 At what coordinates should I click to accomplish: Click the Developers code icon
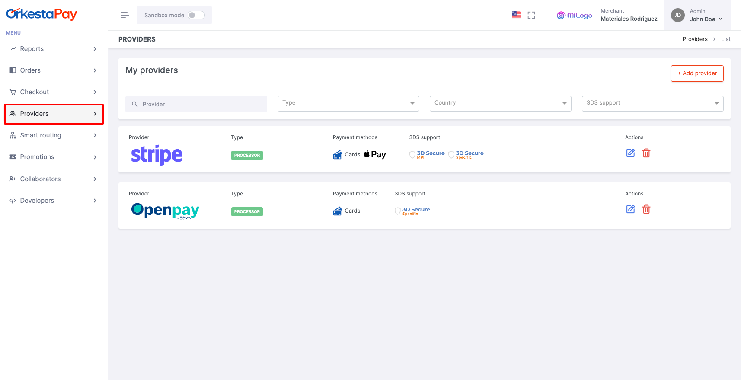tap(13, 201)
